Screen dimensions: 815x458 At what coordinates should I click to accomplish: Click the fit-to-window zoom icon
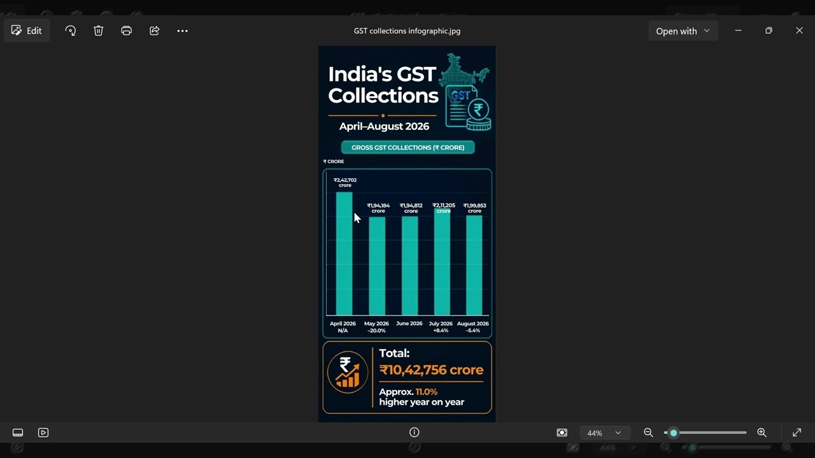click(562, 433)
